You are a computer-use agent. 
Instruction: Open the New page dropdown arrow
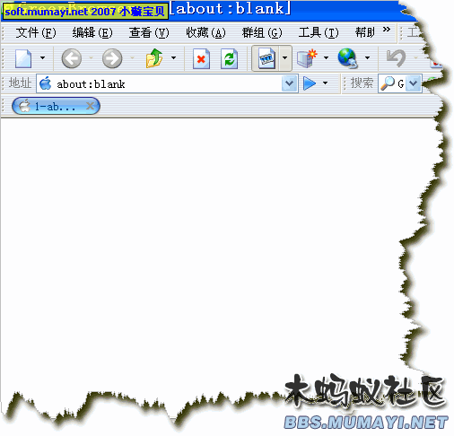pyautogui.click(x=42, y=58)
